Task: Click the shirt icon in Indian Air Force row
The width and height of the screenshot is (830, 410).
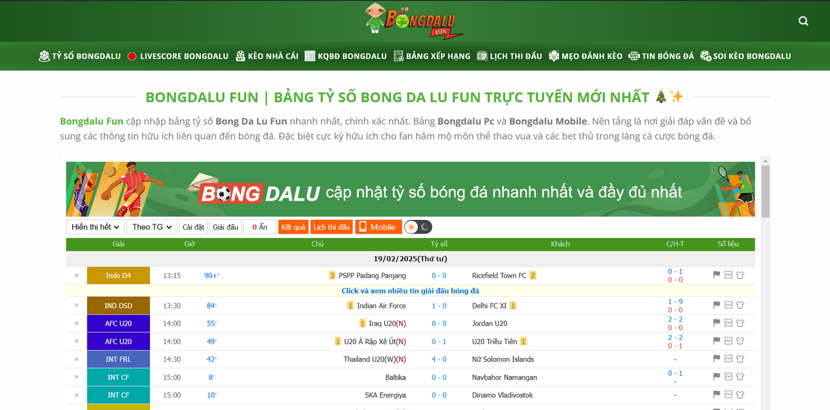Action: tap(740, 305)
